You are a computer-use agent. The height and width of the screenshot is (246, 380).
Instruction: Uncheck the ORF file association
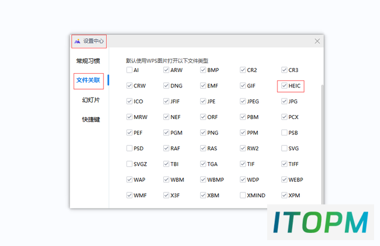[203, 117]
